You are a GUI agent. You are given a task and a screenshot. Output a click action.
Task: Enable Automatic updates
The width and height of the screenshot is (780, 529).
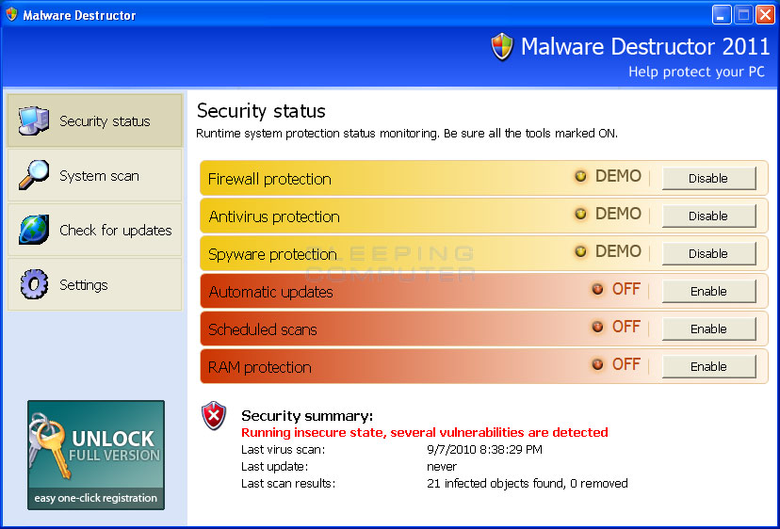(708, 292)
